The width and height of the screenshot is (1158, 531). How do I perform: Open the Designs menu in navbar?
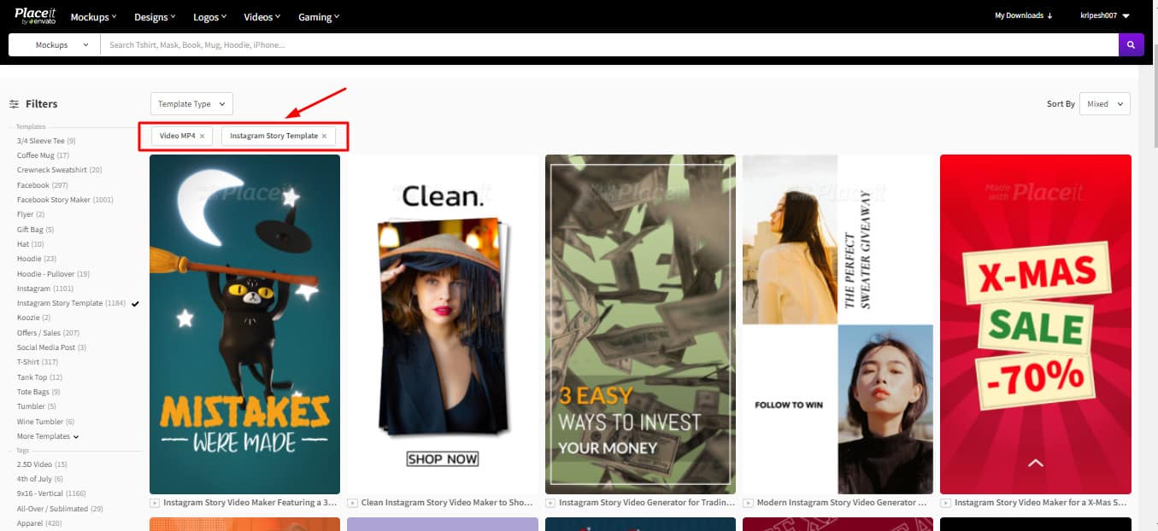click(x=155, y=17)
